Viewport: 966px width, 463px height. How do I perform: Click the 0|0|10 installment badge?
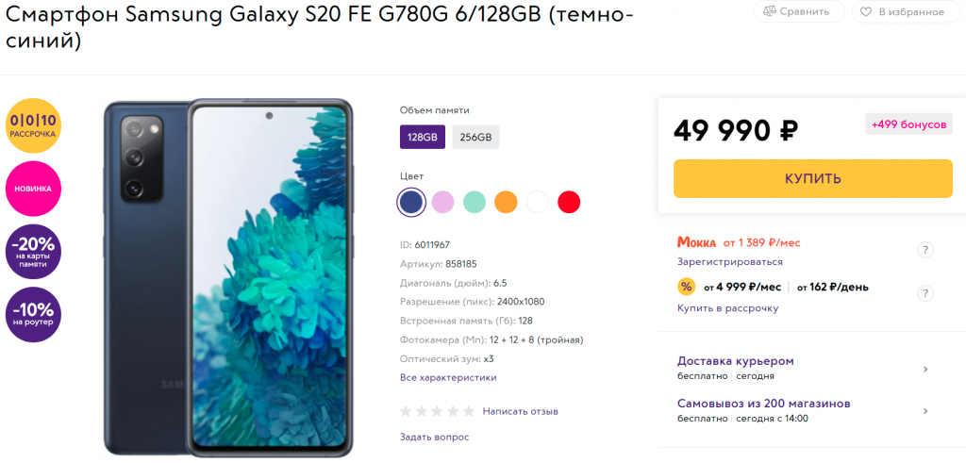pos(33,125)
